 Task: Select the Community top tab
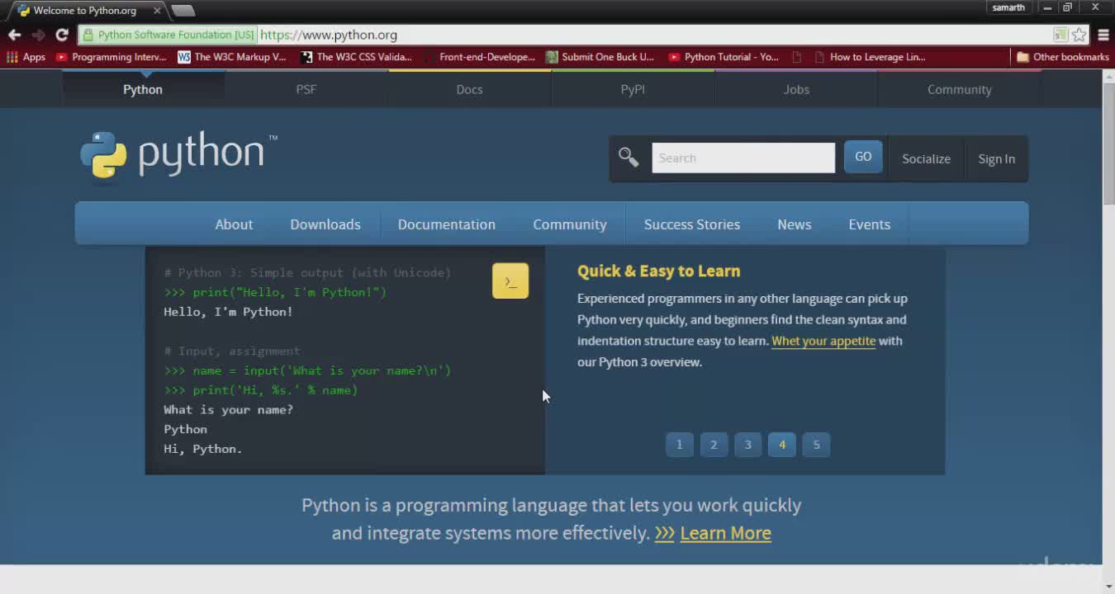pos(959,89)
